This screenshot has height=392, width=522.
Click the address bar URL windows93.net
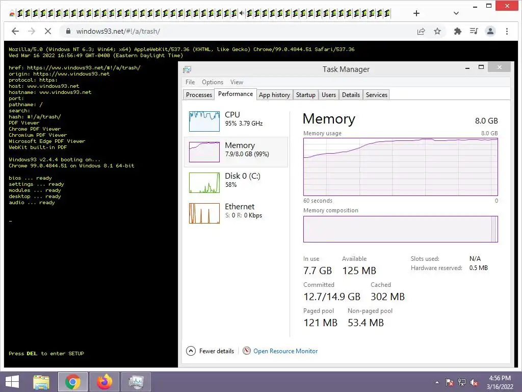[x=118, y=31]
